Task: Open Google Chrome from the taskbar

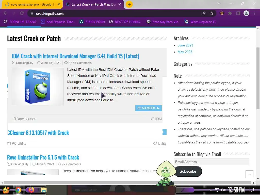Action: [18, 190]
